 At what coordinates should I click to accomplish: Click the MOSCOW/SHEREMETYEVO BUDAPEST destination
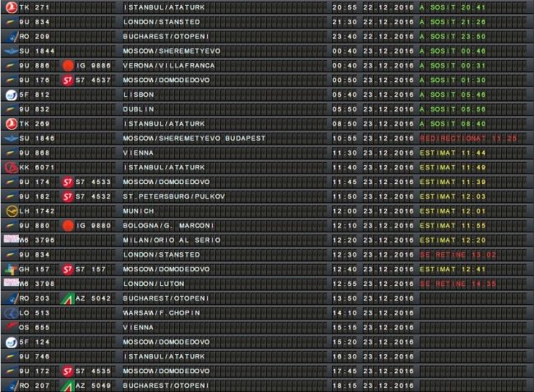(194, 138)
